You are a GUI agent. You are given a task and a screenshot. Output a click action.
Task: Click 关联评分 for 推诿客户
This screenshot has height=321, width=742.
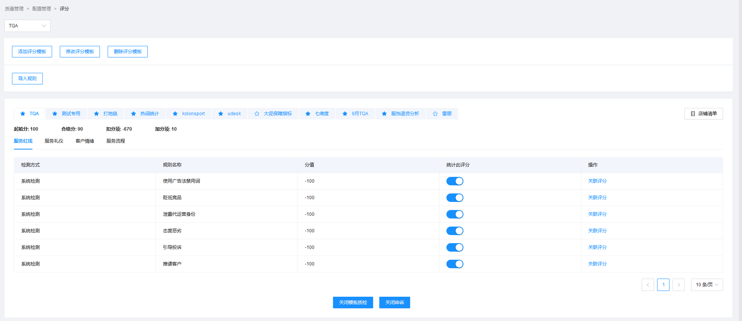tap(597, 264)
